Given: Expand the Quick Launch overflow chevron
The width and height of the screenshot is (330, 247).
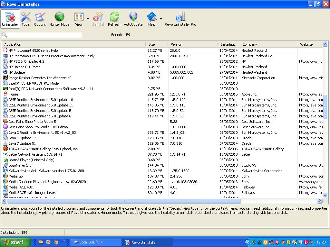Looking at the screenshot, I should (63, 241).
